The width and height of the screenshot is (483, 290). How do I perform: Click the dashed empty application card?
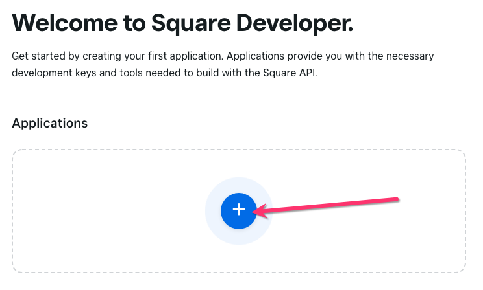[x=239, y=211]
